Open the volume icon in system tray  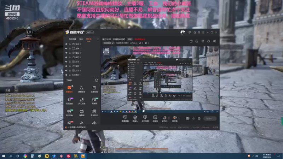(x=257, y=156)
